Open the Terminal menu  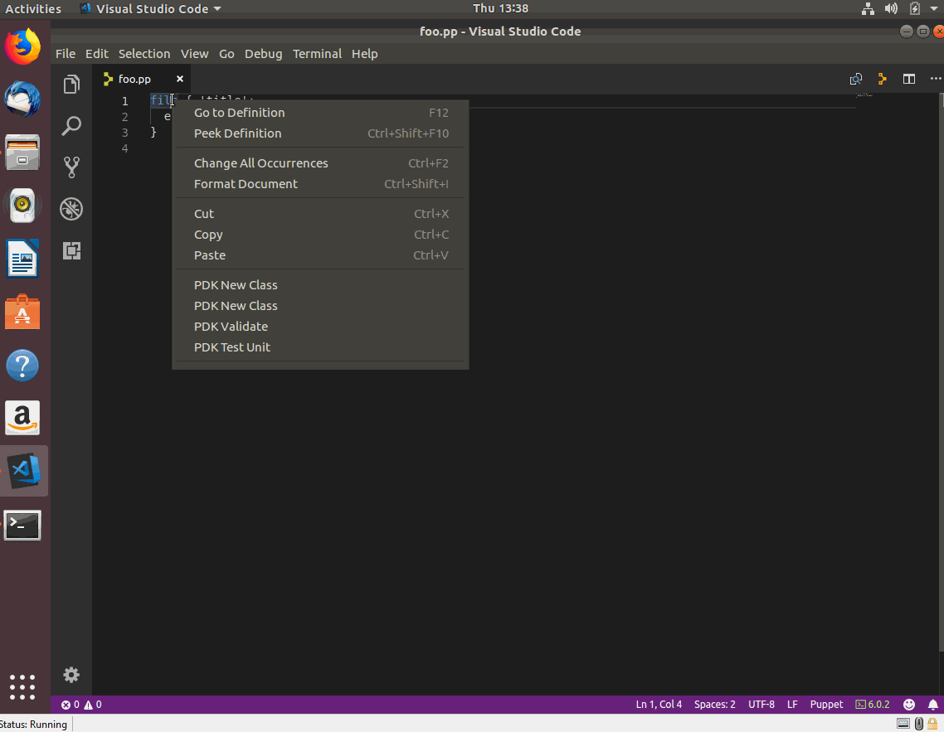click(317, 54)
